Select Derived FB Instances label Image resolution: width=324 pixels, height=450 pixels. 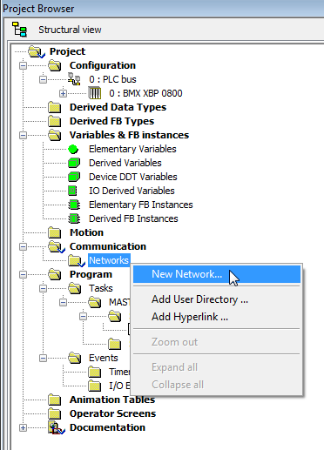click(133, 218)
